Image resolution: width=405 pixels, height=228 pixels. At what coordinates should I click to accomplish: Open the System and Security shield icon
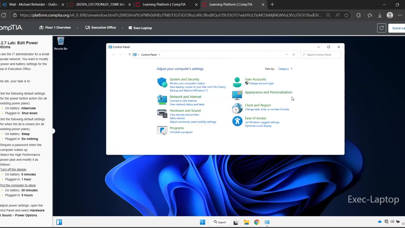tap(162, 82)
